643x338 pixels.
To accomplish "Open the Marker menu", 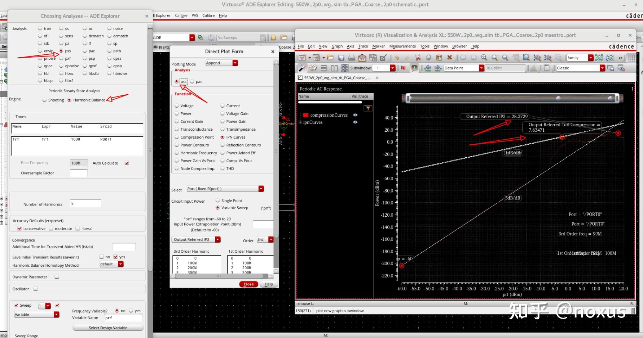I will (x=378, y=46).
